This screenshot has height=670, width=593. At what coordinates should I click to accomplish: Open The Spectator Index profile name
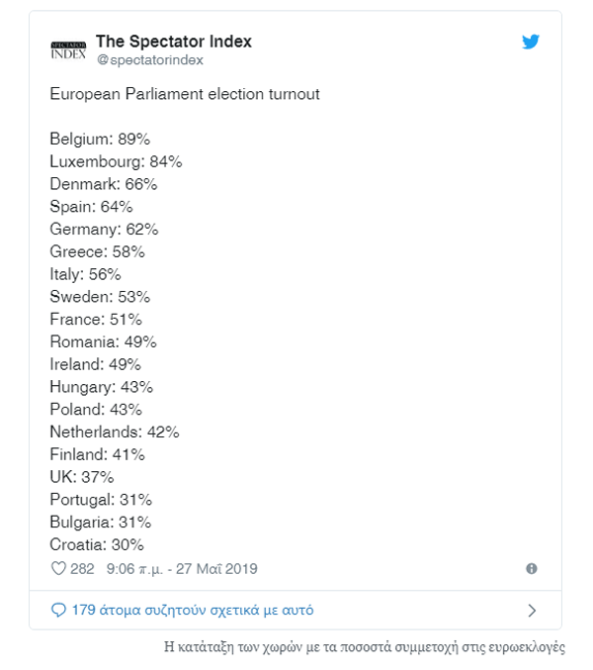tap(173, 42)
